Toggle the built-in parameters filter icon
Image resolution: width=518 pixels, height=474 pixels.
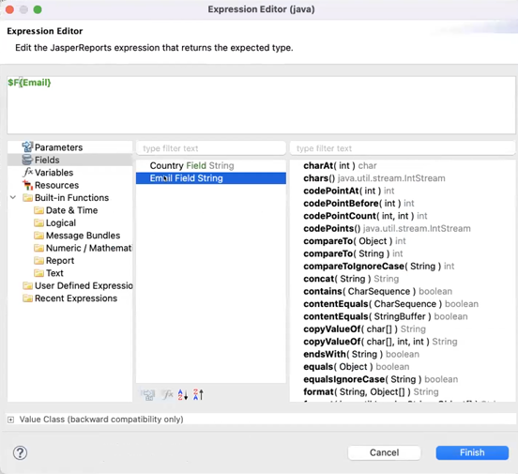(148, 394)
